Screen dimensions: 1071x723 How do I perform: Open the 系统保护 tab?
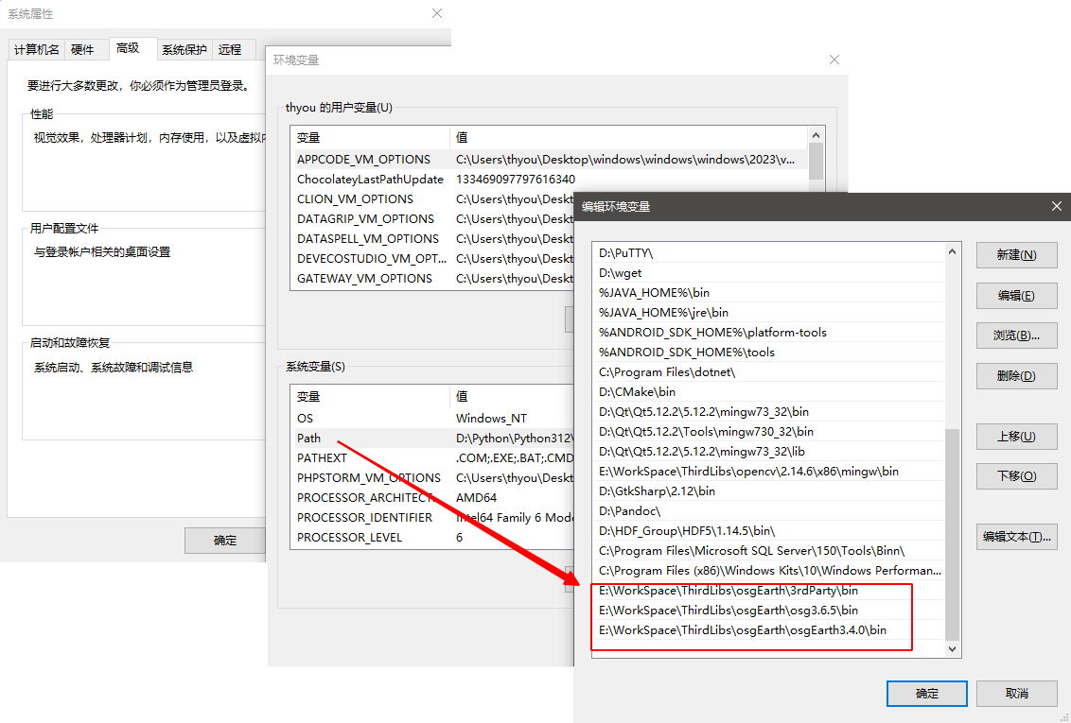tap(184, 49)
